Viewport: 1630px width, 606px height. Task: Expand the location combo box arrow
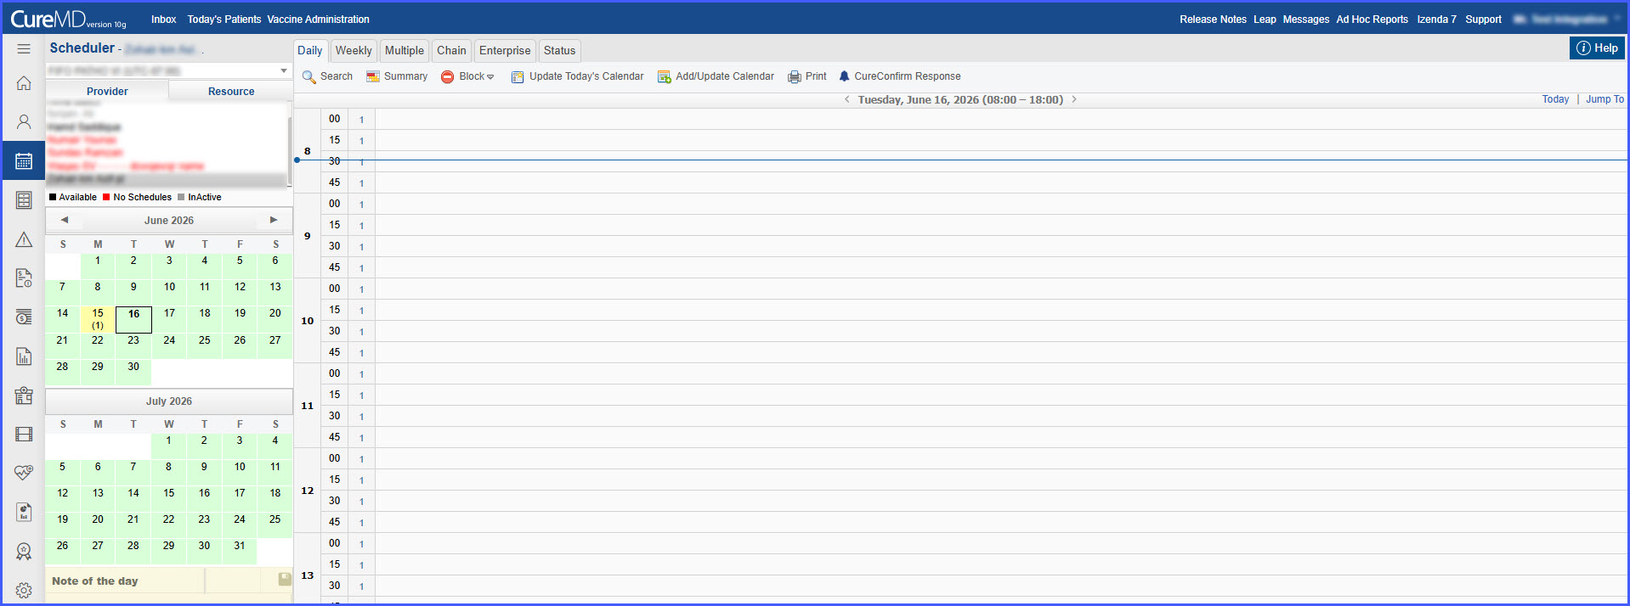coord(284,70)
